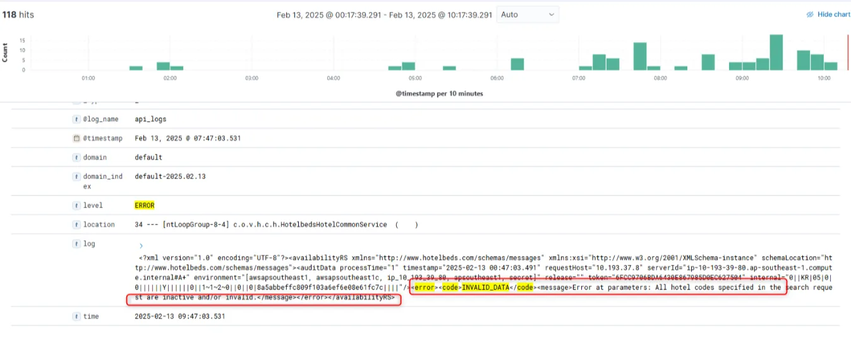851x338 pixels.
Task: Click the type icon beside level
Action: (x=76, y=205)
